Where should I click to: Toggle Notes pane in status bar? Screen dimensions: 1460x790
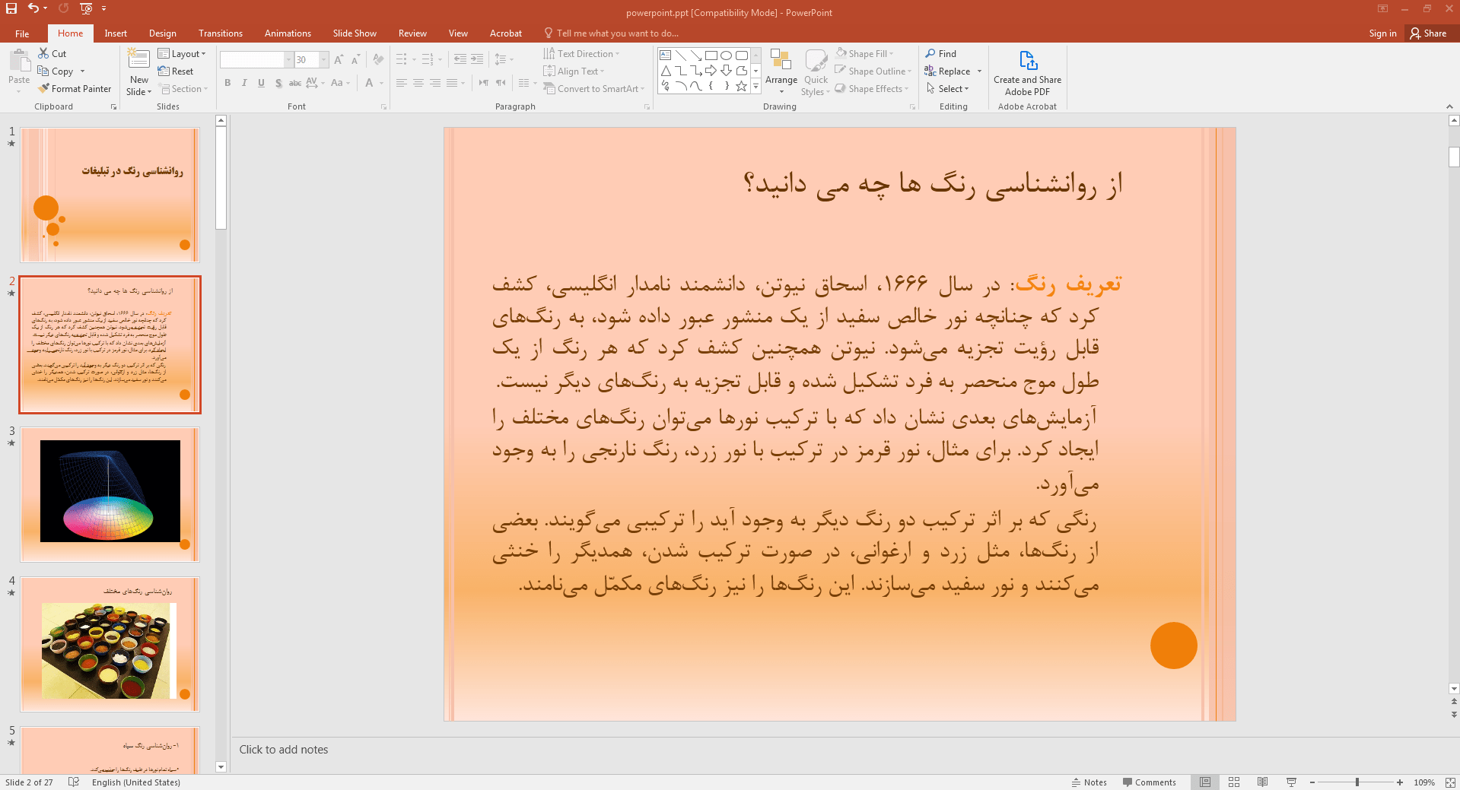tap(1089, 782)
